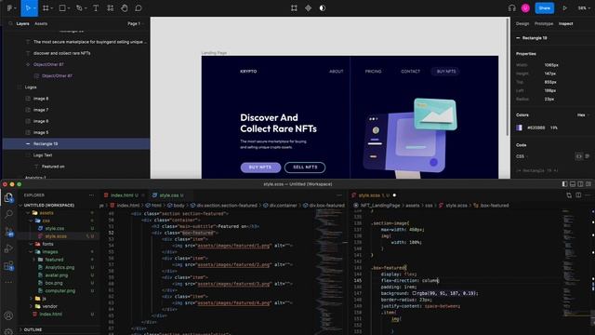Open the Accounts icon in VS Code
This screenshot has height=335, width=595.
tap(8, 315)
